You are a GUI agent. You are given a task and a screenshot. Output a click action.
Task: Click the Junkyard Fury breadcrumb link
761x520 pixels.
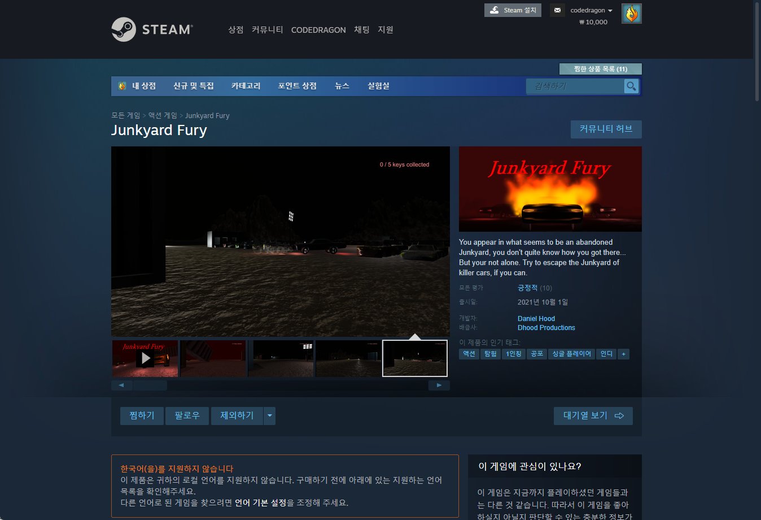(x=207, y=115)
